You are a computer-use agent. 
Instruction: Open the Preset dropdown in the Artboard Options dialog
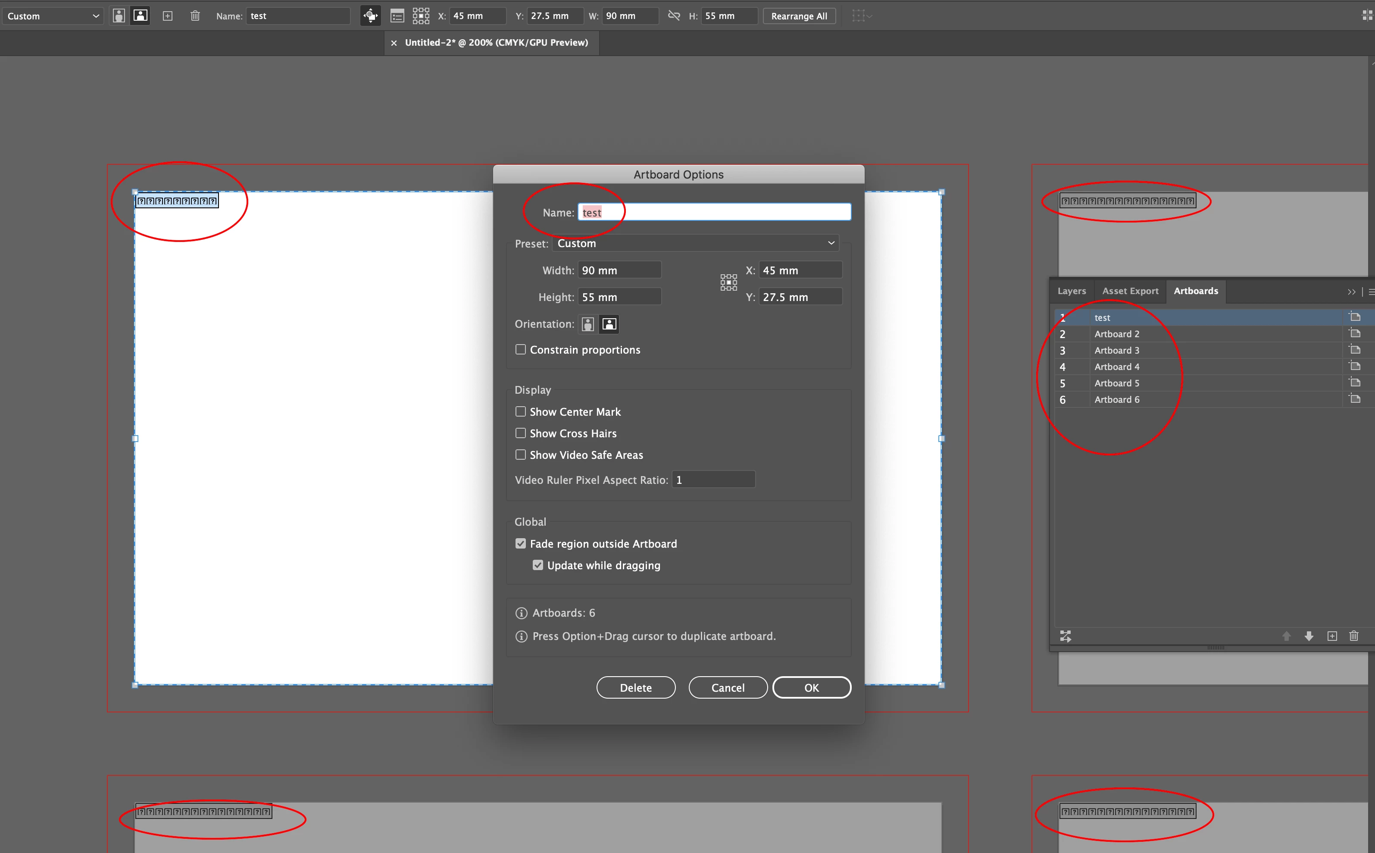(x=695, y=243)
